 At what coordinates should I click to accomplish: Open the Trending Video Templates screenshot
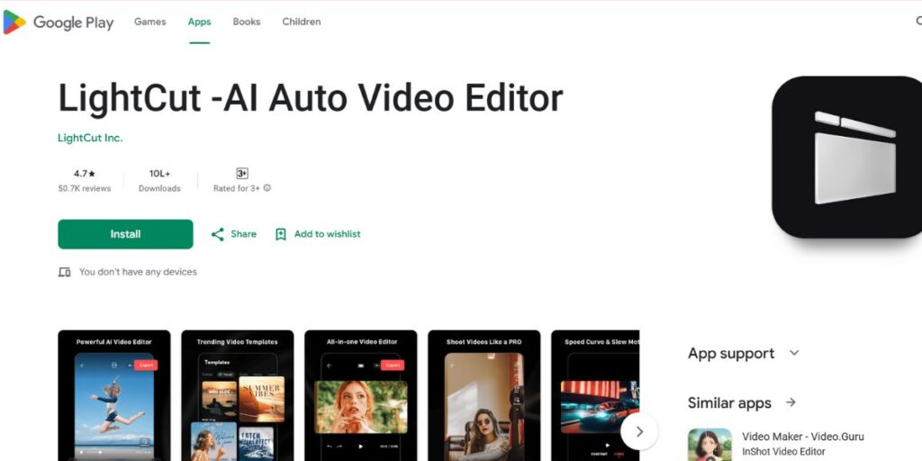[x=238, y=395]
